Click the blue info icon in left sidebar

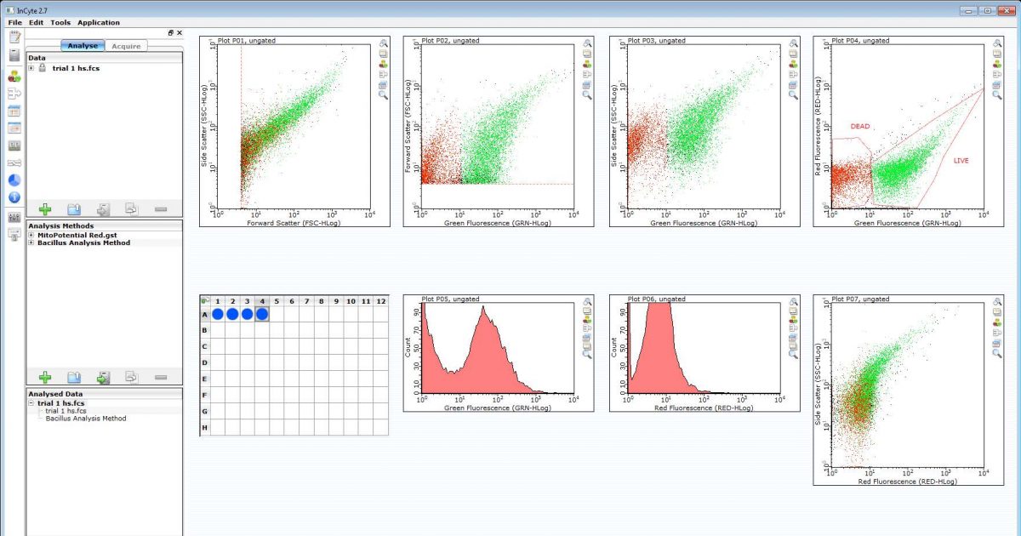[13, 198]
